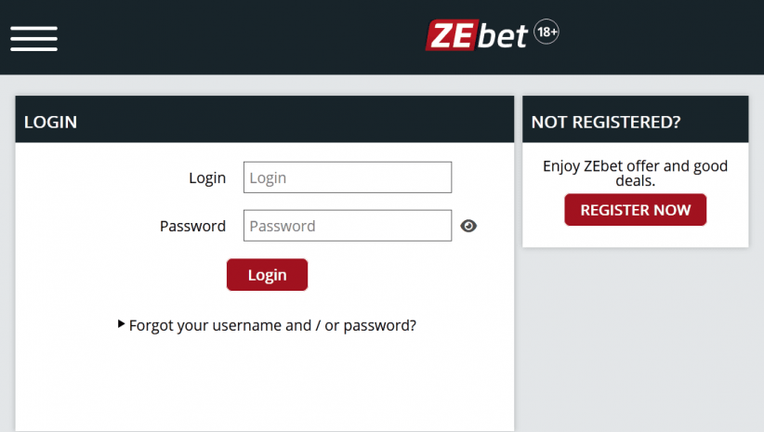The image size is (764, 432).
Task: Click the Login username input field
Action: pos(347,177)
